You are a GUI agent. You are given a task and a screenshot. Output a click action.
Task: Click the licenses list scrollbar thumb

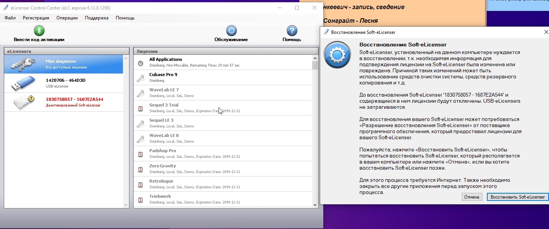click(x=315, y=66)
